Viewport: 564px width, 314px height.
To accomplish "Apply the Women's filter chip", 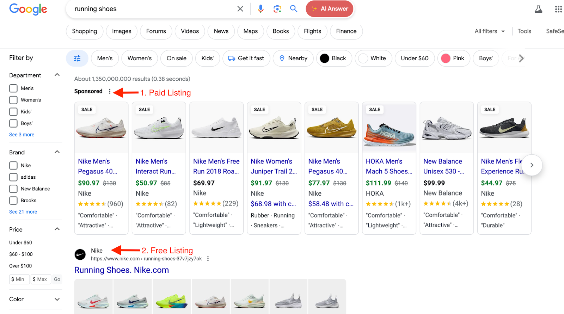I will [140, 58].
